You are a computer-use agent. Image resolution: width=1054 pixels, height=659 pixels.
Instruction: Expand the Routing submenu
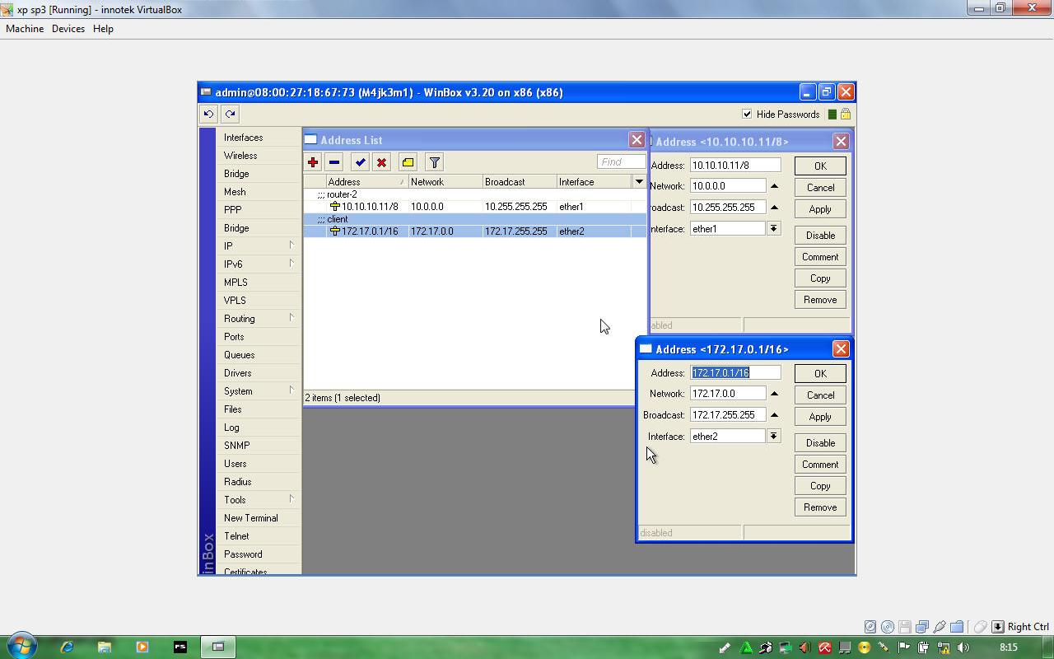pyautogui.click(x=259, y=318)
